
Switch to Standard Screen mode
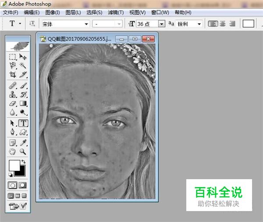point(11,196)
